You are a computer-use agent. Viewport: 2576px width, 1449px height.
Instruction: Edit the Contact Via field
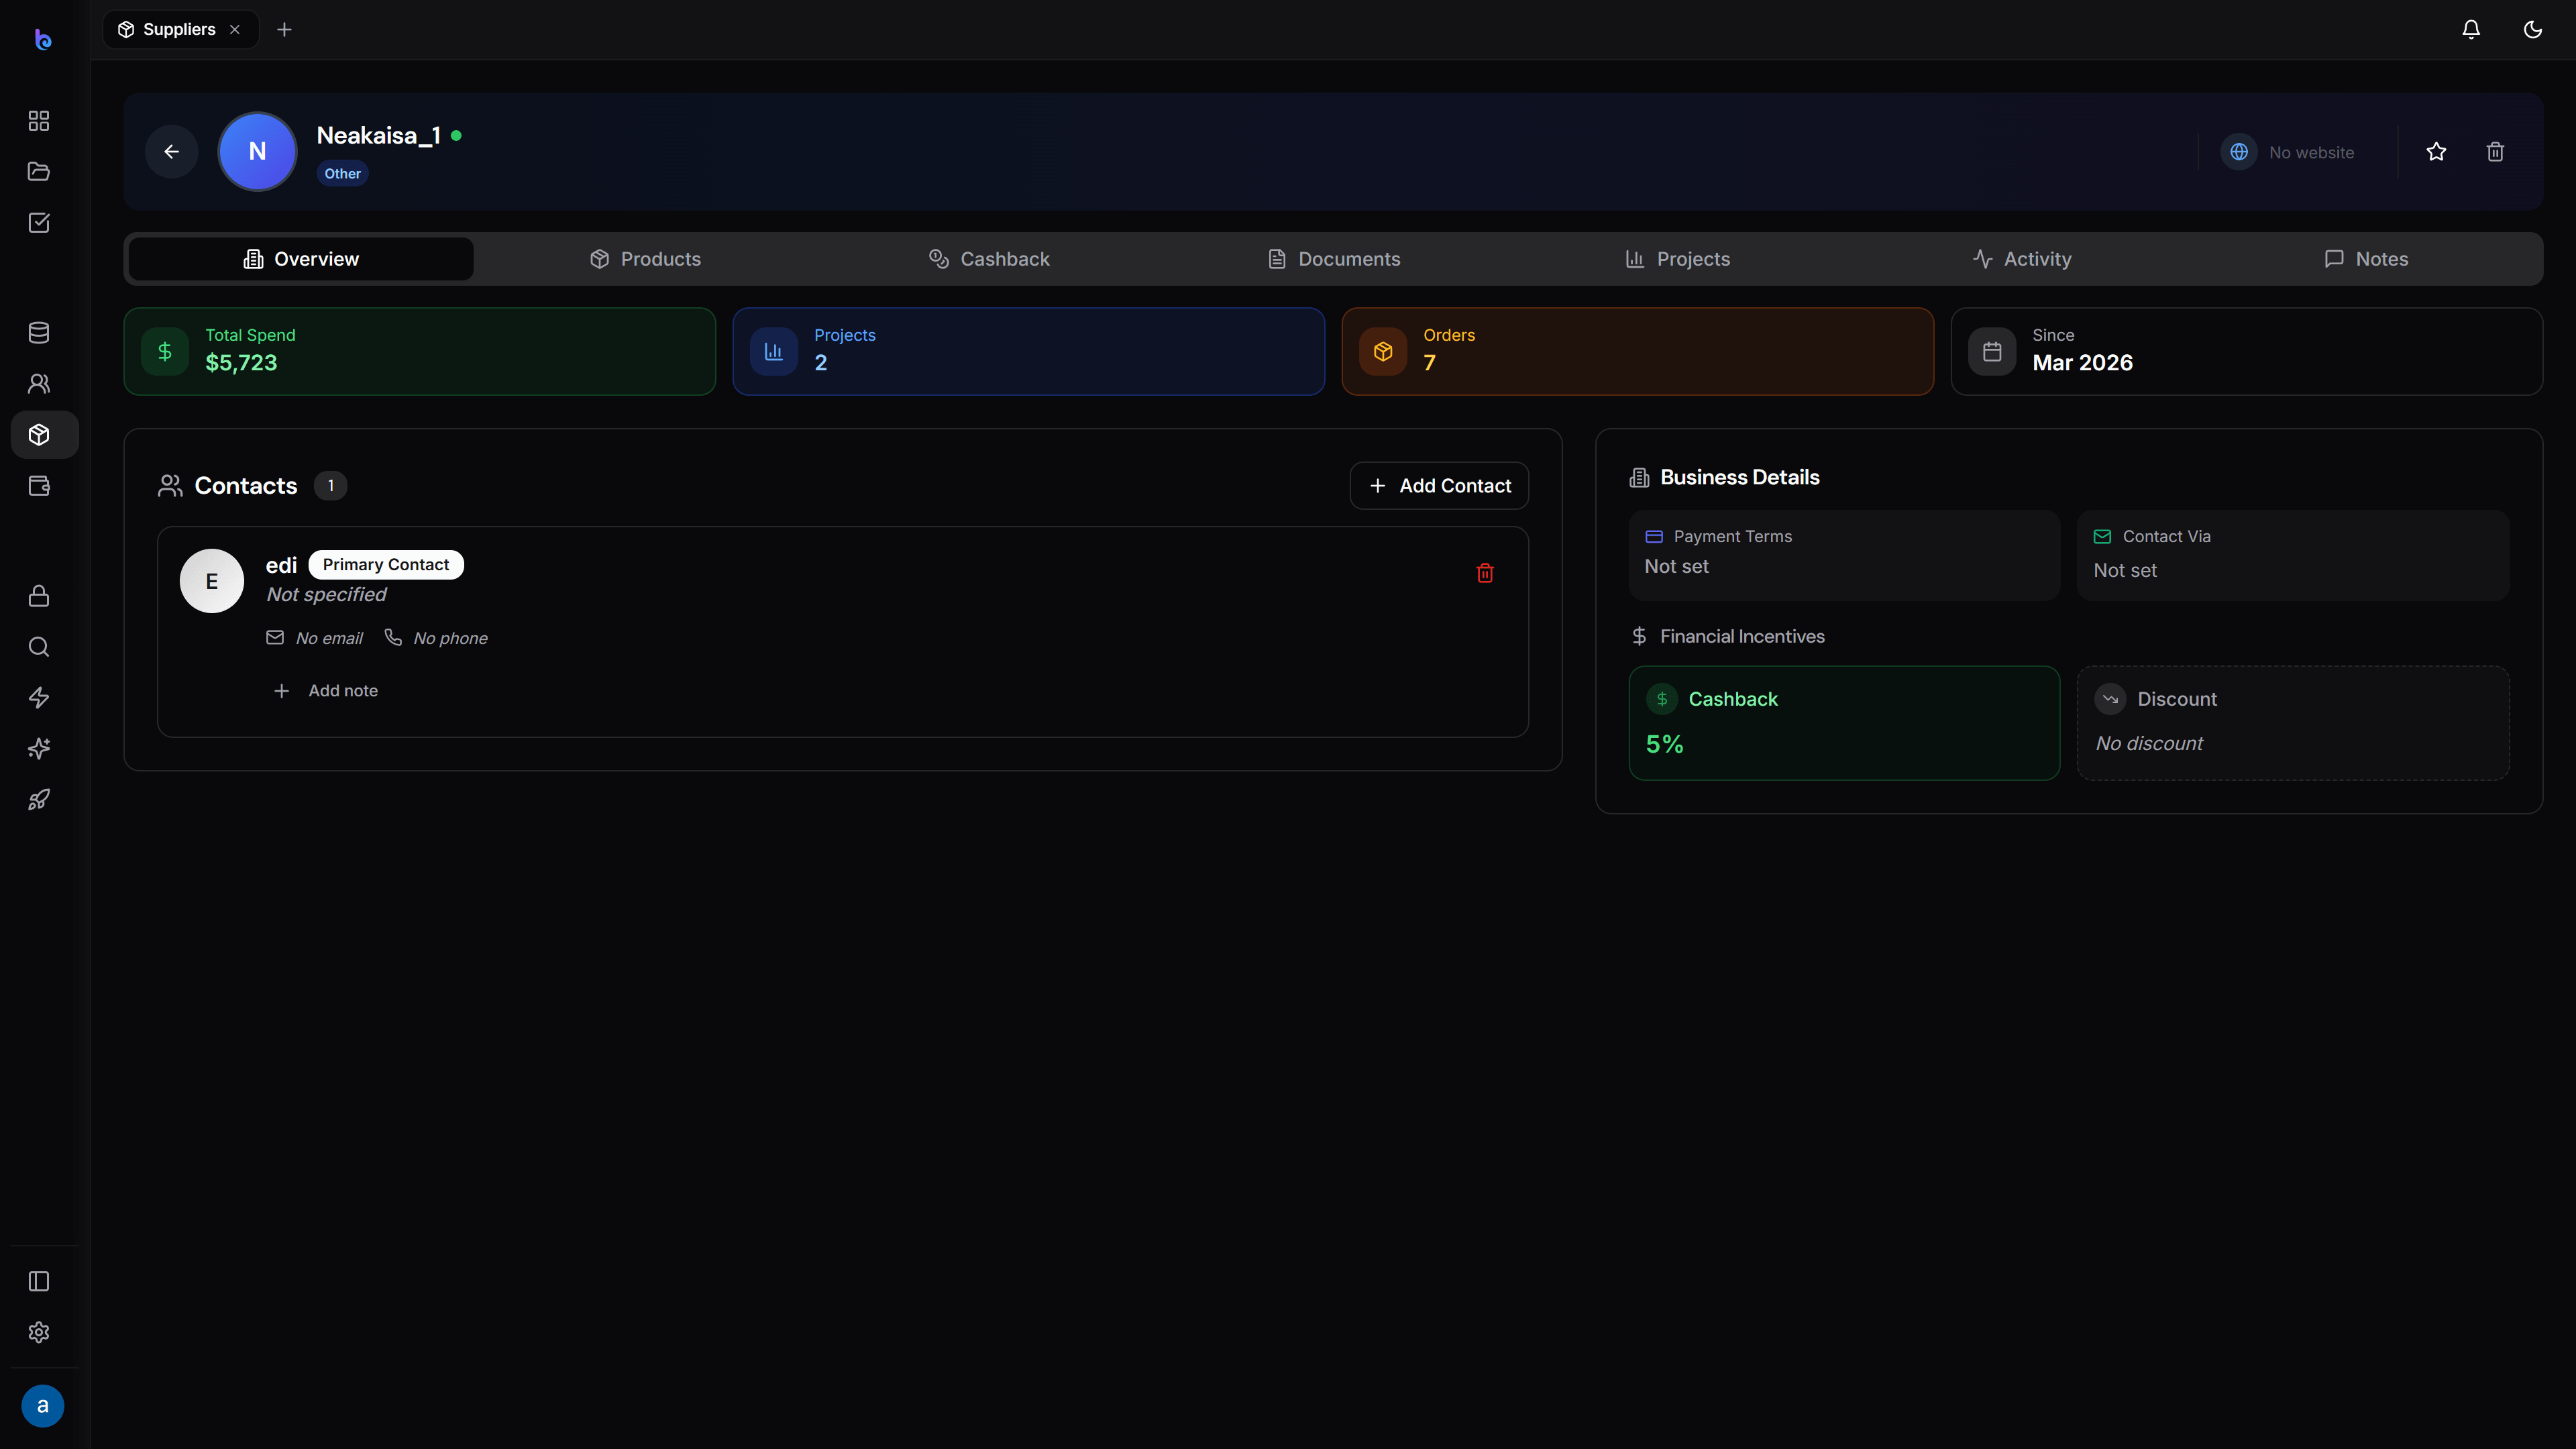click(2293, 555)
